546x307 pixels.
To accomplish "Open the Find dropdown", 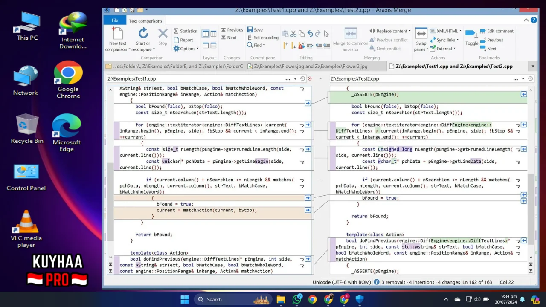I will [256, 45].
